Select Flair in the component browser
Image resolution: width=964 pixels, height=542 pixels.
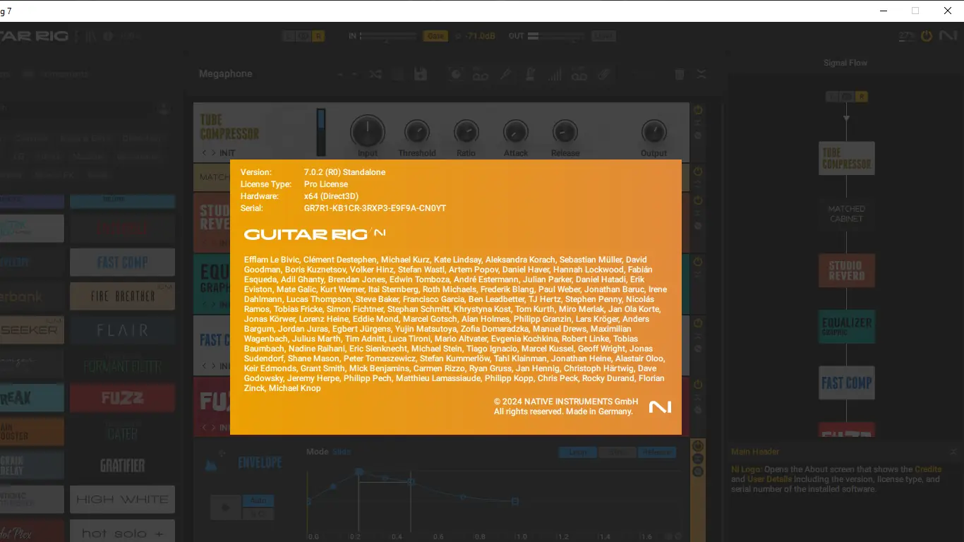(122, 330)
